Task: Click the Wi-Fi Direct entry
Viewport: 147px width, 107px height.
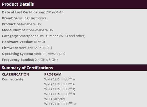Action: click(54, 99)
